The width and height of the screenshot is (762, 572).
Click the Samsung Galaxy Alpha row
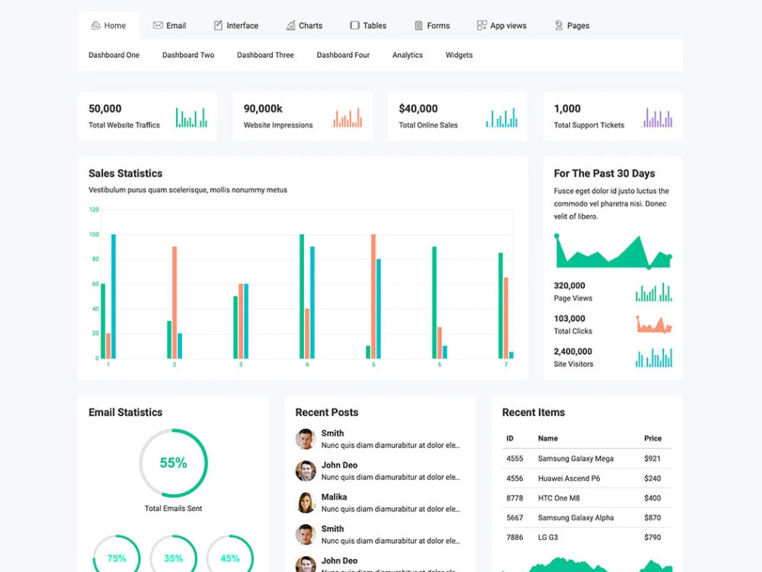click(x=587, y=518)
